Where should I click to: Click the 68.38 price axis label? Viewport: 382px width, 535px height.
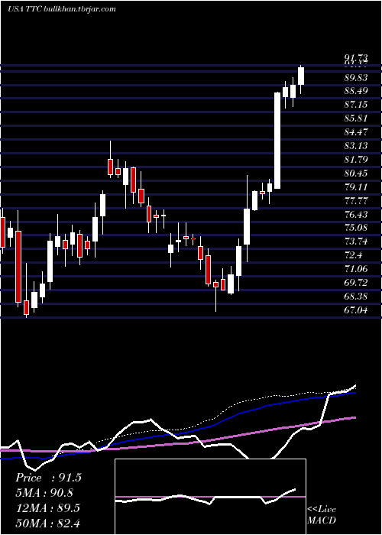pos(356,297)
